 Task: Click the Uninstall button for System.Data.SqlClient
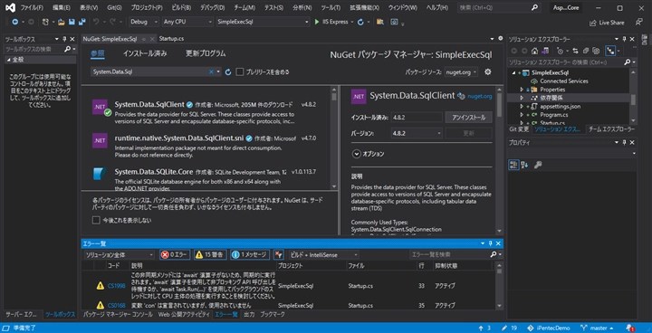(x=469, y=118)
